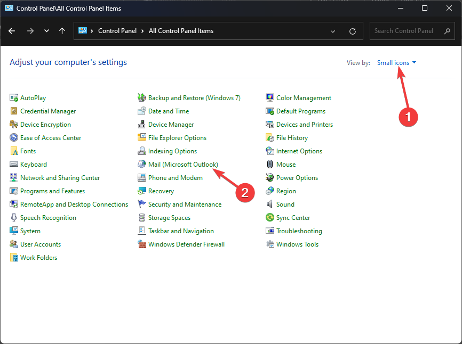Open the File History link
Screen dimensions: 462x344
[x=292, y=137]
